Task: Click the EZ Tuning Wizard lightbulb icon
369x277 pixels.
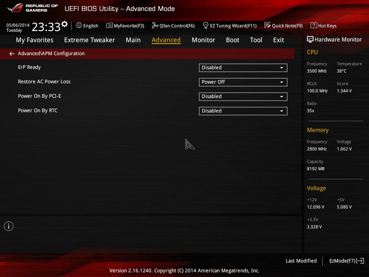Action: 205,25
